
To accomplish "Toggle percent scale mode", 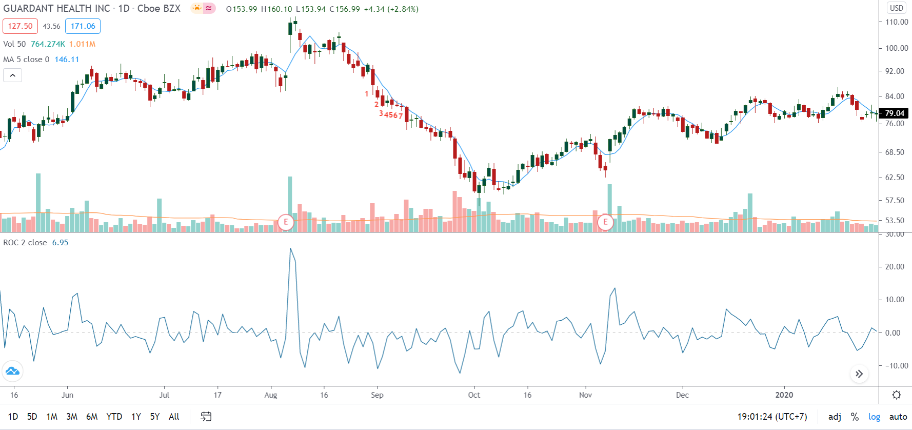I will click(x=855, y=417).
